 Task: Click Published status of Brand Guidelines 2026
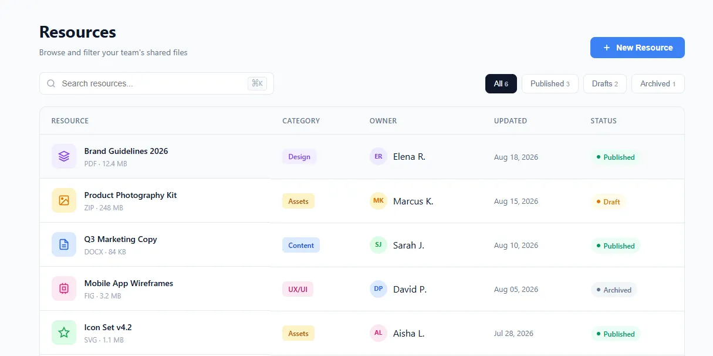[615, 157]
